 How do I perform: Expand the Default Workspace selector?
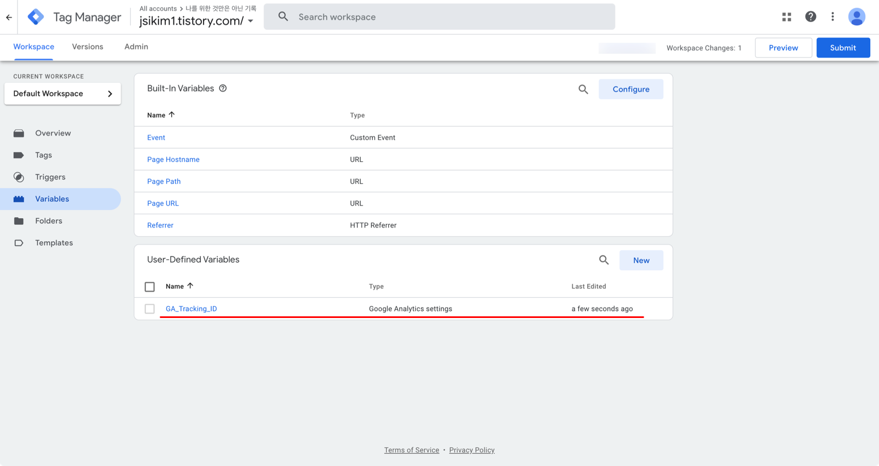pyautogui.click(x=63, y=94)
